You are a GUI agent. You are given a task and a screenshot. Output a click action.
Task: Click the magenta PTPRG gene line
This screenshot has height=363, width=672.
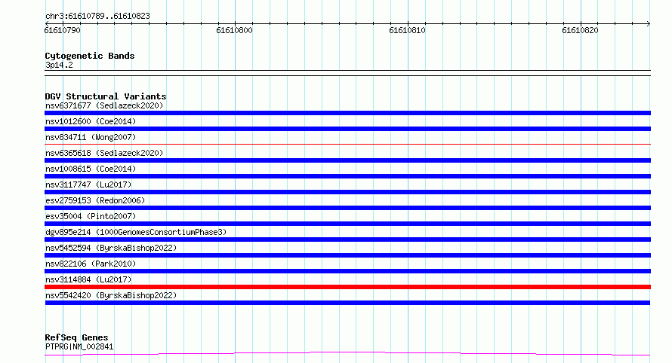point(347,354)
